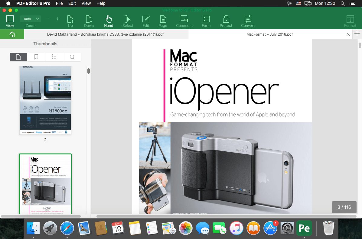This screenshot has width=362, height=239.
Task: Open the display mirroring menu icon
Action: (x=308, y=3)
